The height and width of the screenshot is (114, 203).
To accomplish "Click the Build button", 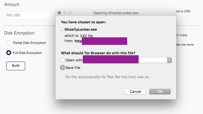I will [x=16, y=66].
